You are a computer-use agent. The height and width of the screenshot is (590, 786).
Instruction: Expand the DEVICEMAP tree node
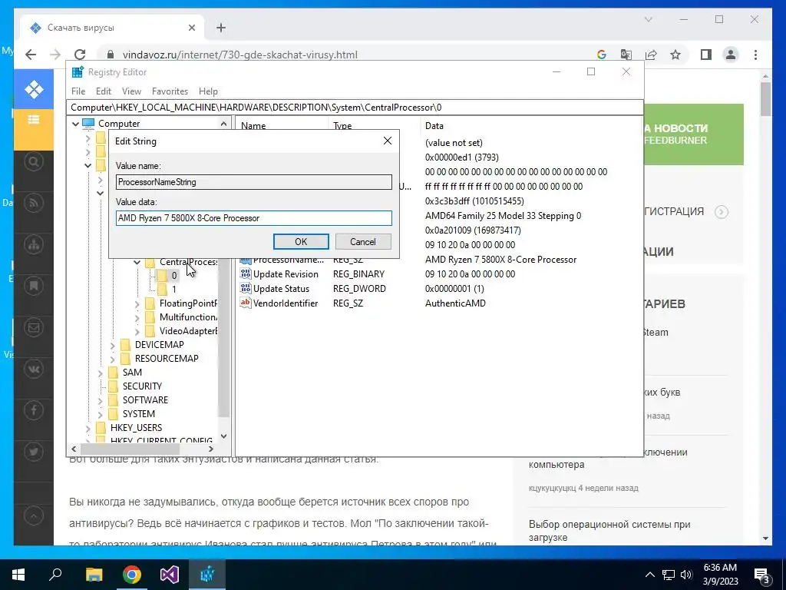[x=112, y=345]
